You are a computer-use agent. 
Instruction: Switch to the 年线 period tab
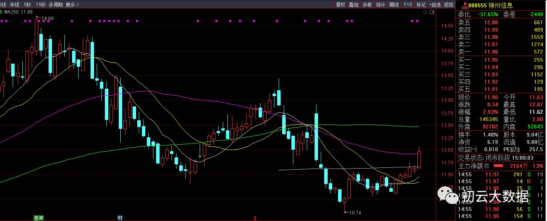(15, 5)
